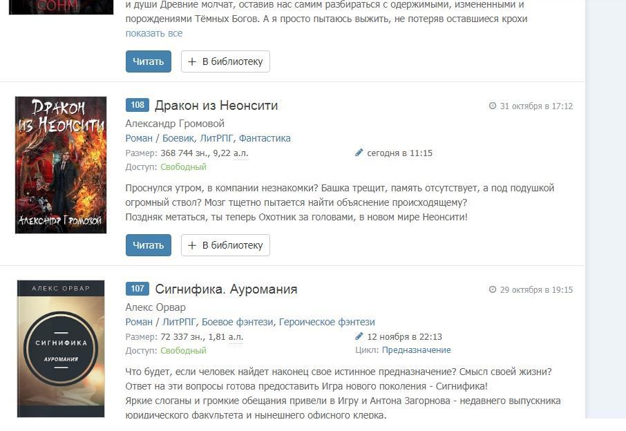Click the clock icon beside 29 октября date

[x=493, y=289]
